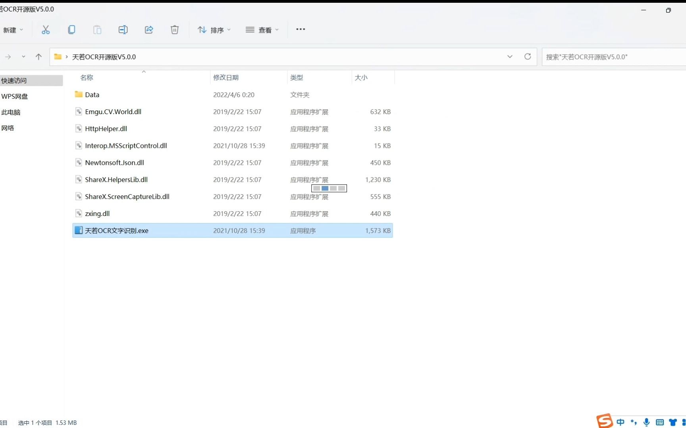Click the folder icon in address bar
Image resolution: width=686 pixels, height=428 pixels.
58,57
